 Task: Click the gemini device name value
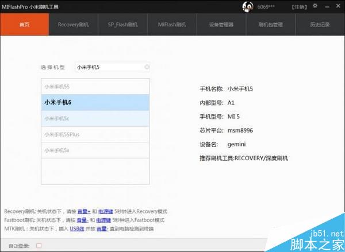coord(236,145)
